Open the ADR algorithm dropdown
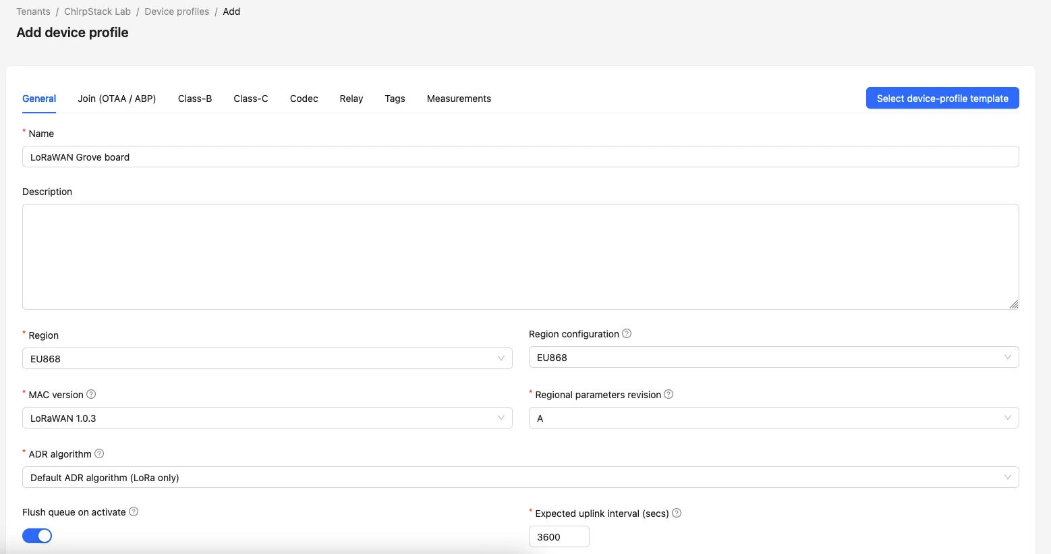This screenshot has height=554, width=1051. pyautogui.click(x=521, y=477)
